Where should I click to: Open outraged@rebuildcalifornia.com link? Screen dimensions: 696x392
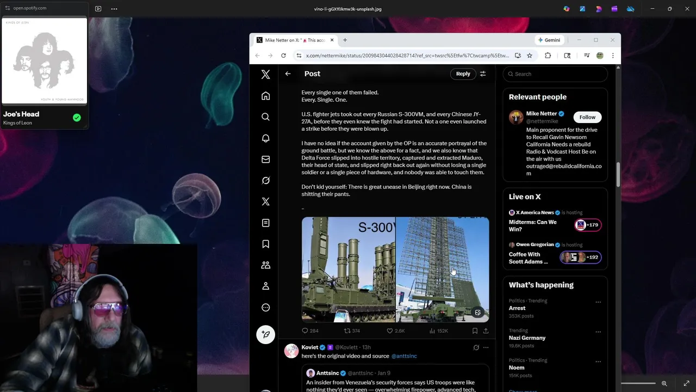coord(564,170)
